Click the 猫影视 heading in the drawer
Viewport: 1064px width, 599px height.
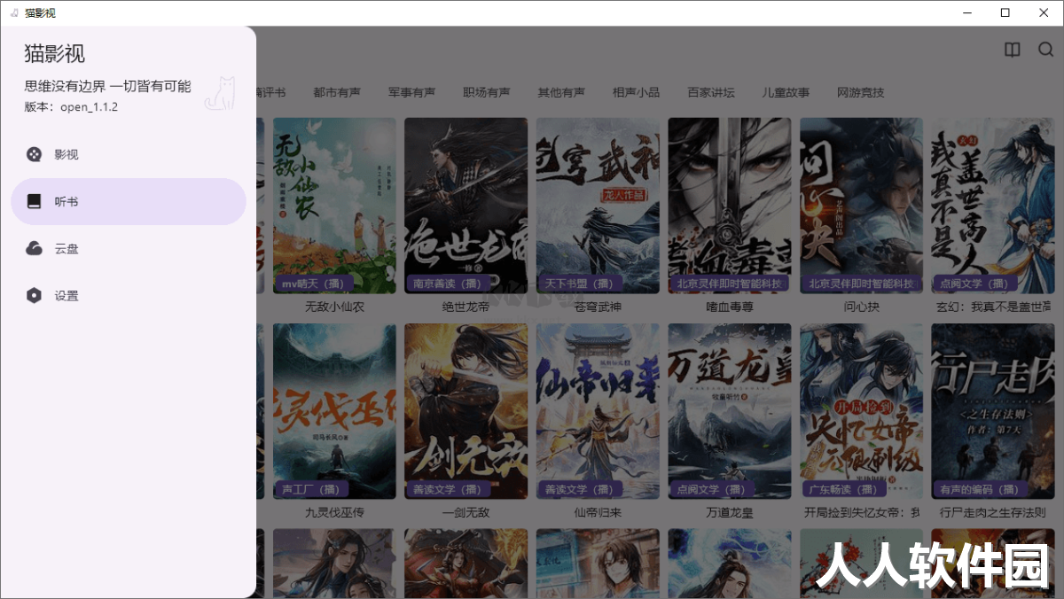click(54, 54)
